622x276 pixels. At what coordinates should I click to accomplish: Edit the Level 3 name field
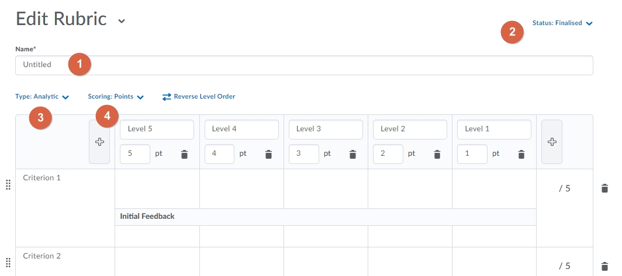pyautogui.click(x=326, y=130)
